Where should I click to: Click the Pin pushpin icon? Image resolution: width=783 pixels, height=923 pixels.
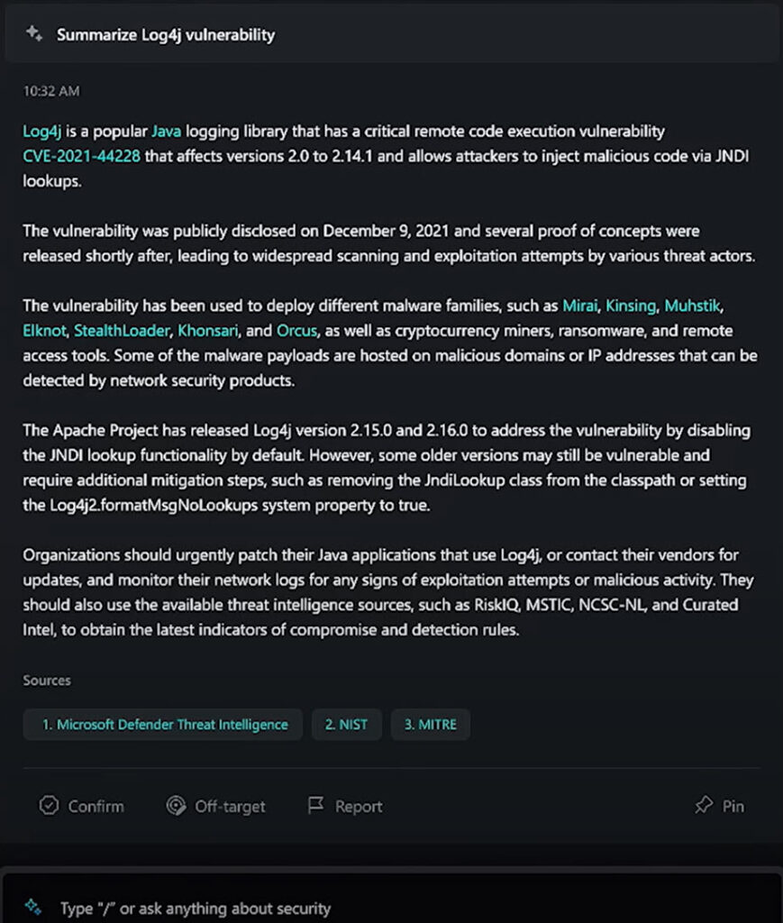pyautogui.click(x=704, y=805)
